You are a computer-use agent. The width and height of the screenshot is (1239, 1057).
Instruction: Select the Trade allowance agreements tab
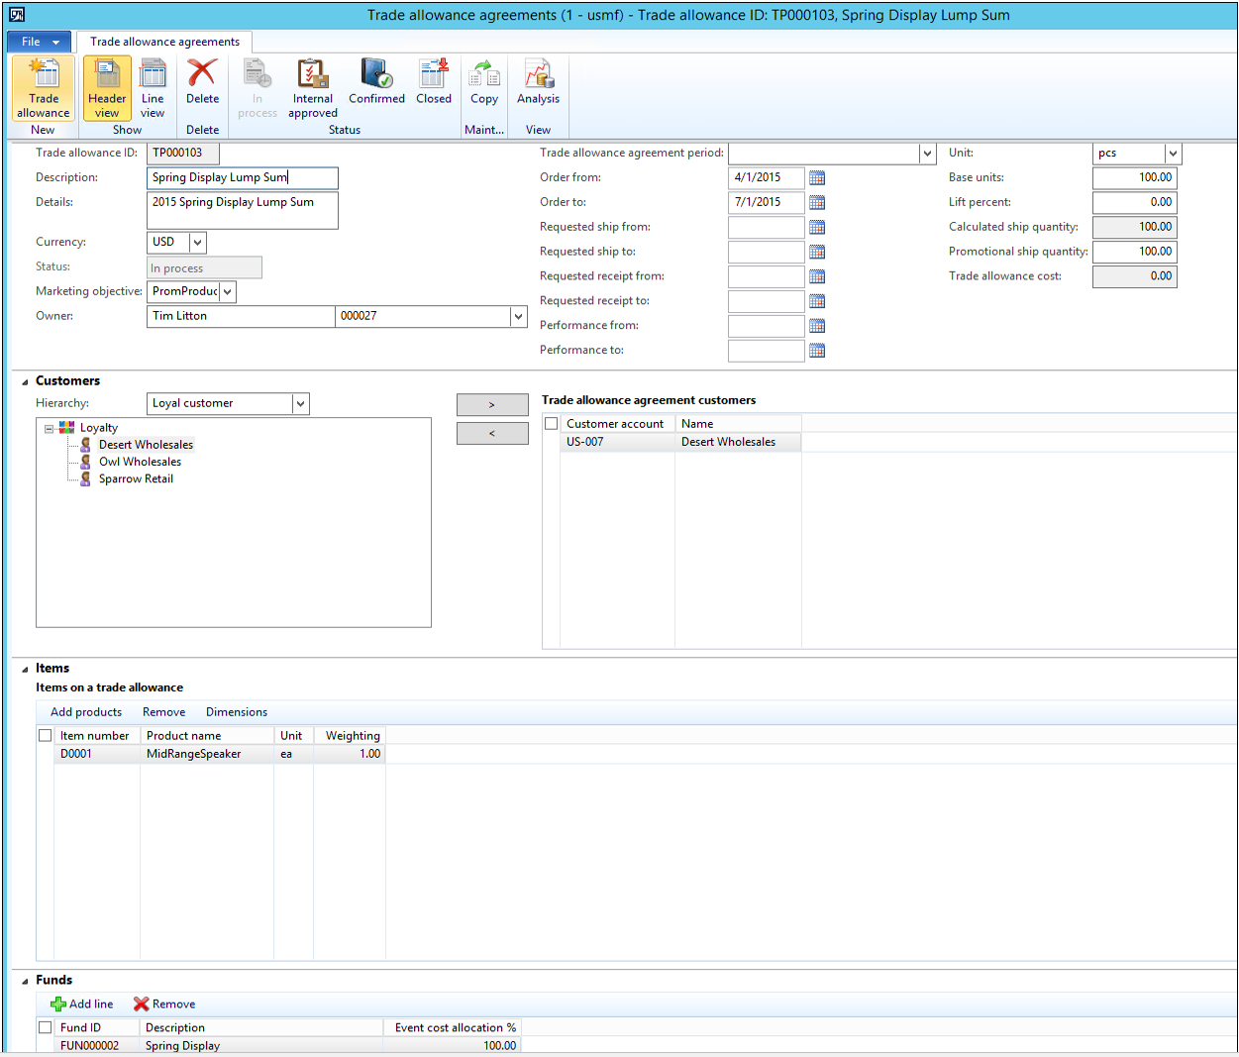click(x=164, y=42)
